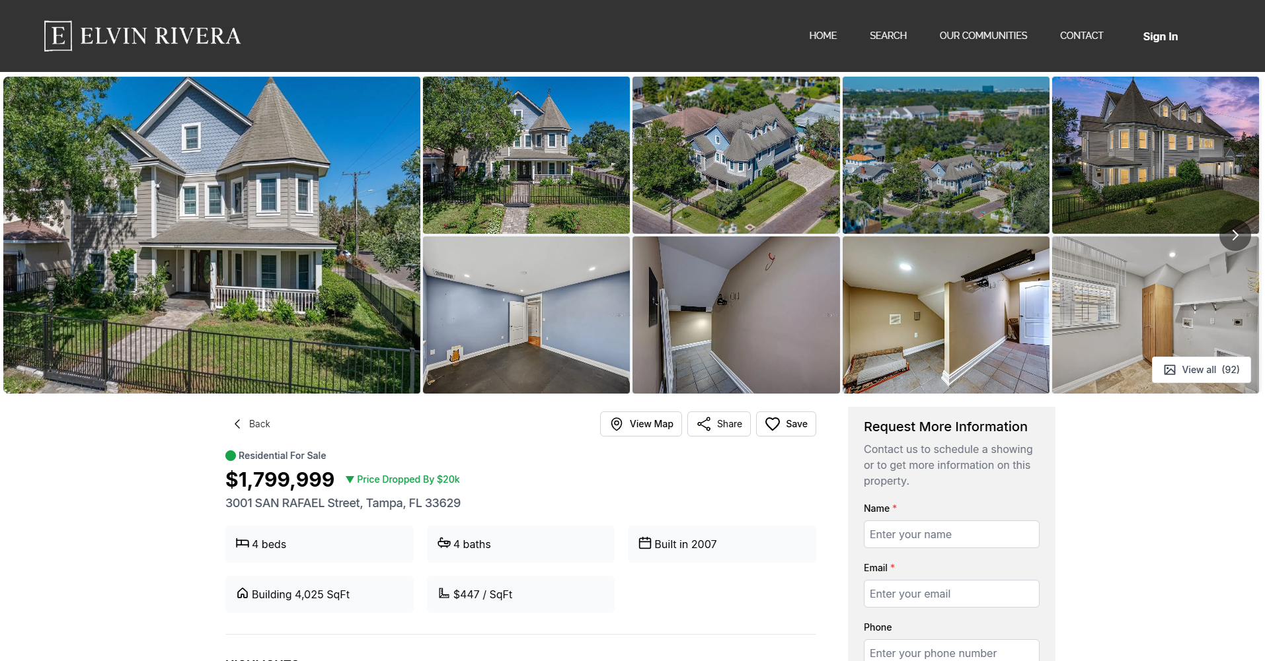This screenshot has height=661, width=1265.
Task: Open OUR COMMUNITIES in the navigation
Action: click(x=983, y=36)
